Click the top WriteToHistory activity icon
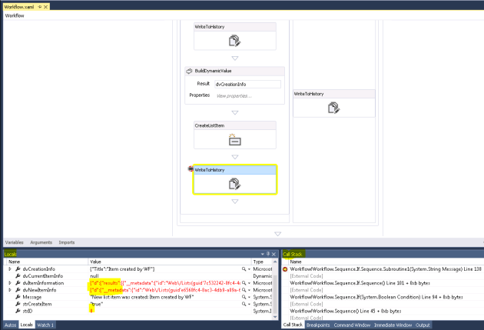The image size is (484, 330). [x=234, y=42]
